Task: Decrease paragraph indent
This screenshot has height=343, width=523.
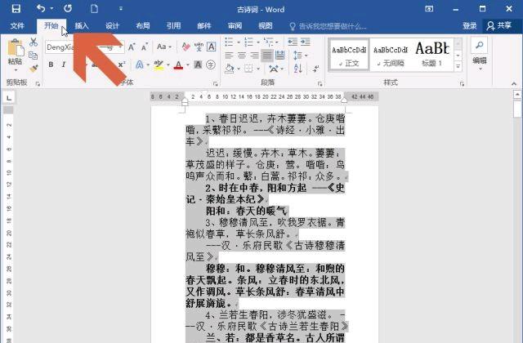Action: pos(293,42)
